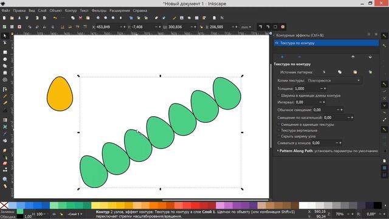Toggle the X/Y lock proportions icon

(201, 27)
